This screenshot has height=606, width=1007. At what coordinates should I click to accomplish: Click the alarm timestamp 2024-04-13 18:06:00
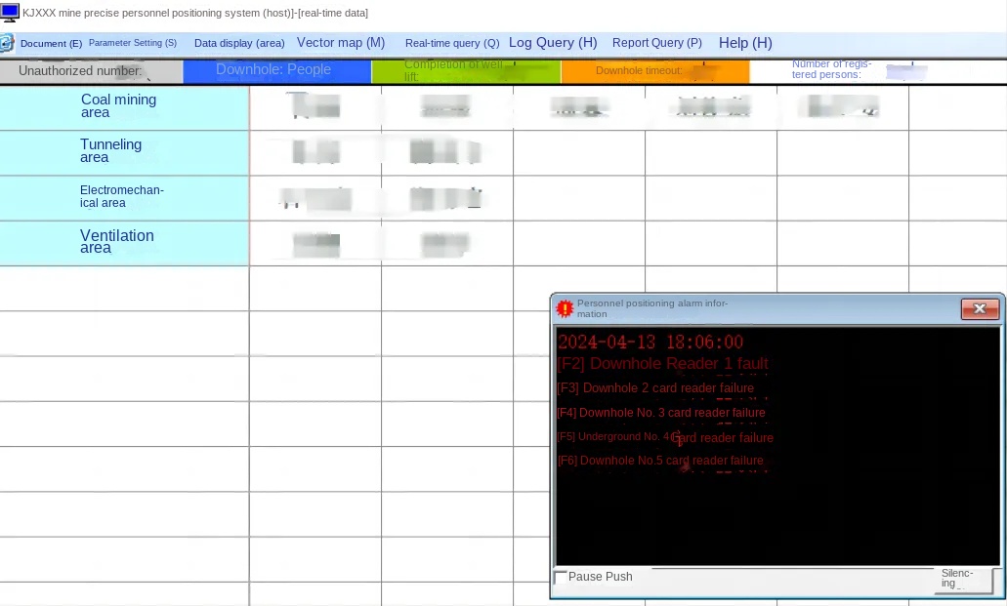(x=650, y=342)
